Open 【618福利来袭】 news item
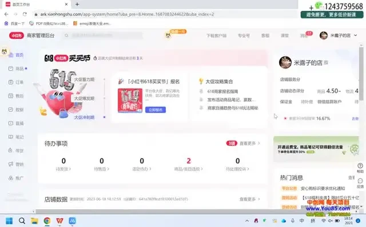Viewport: 366px width, 227px height. pyautogui.click(x=330, y=198)
